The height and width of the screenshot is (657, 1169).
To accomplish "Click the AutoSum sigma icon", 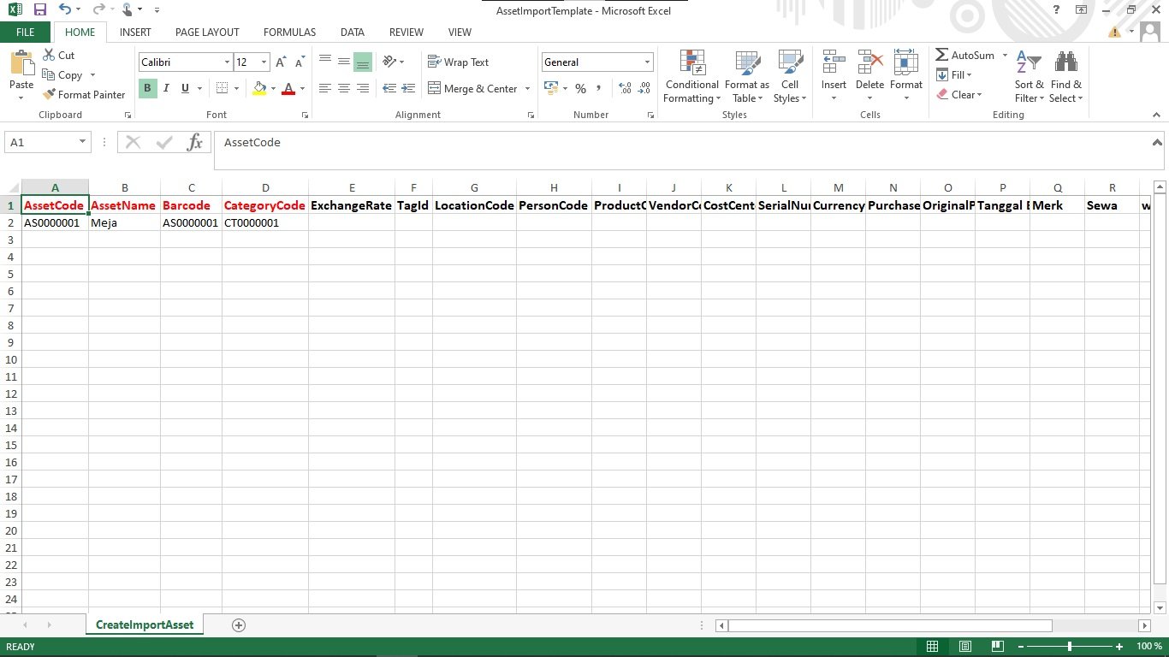I will coord(942,55).
